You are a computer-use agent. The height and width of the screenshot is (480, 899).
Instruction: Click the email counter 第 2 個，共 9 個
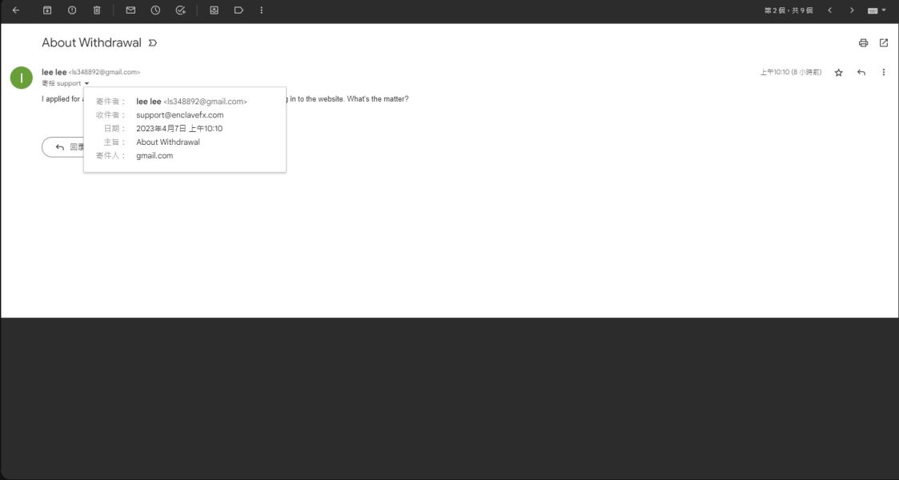[789, 10]
